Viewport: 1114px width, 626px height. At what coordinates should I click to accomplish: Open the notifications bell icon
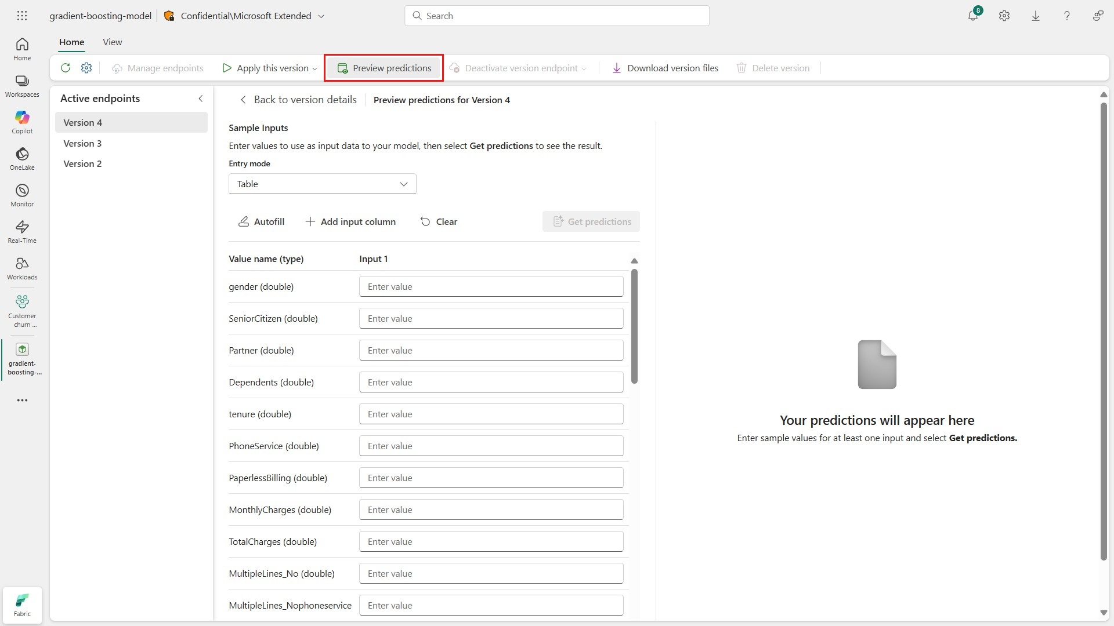tap(973, 16)
